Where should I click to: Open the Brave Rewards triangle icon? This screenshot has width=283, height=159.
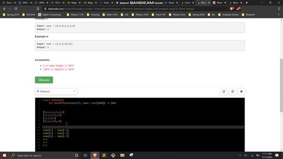(238, 9)
